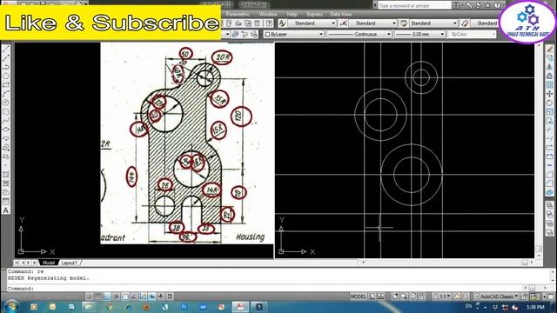Open the ByColor plot style dropdown
The image size is (557, 313).
pyautogui.click(x=472, y=34)
